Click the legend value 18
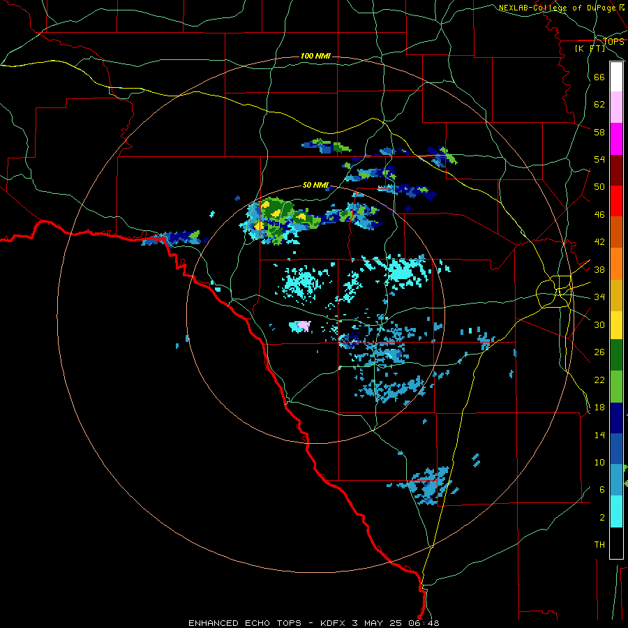Viewport: 628px width, 628px height. [x=599, y=408]
